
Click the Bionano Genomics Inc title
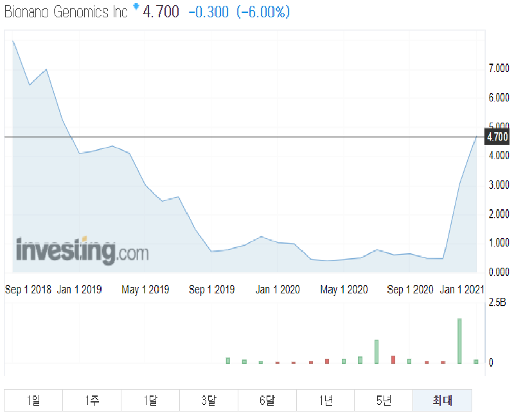pyautogui.click(x=66, y=12)
